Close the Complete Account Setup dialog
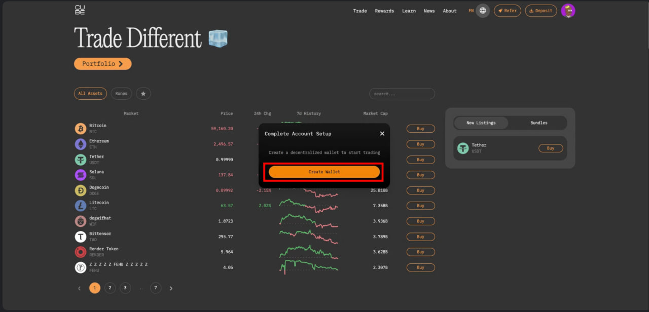The image size is (649, 312). [x=382, y=134]
